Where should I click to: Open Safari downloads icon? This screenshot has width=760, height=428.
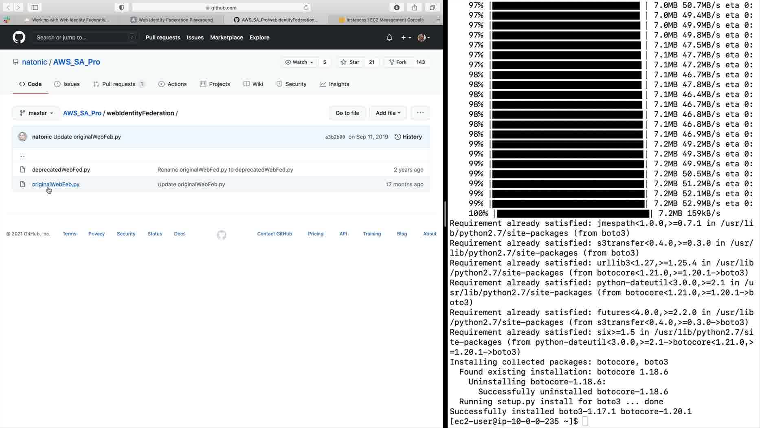[397, 7]
